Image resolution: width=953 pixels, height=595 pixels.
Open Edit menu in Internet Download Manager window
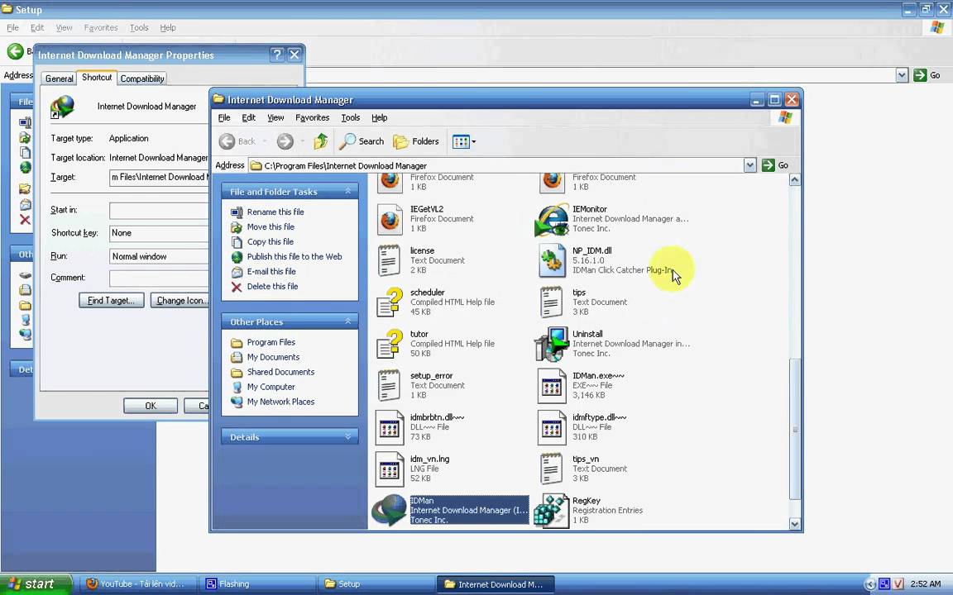tap(248, 118)
